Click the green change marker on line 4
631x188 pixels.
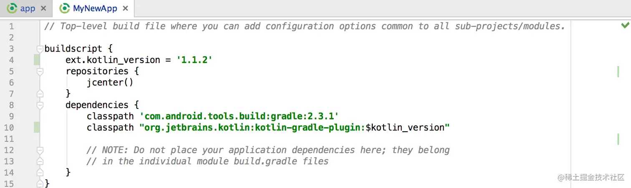point(37,60)
